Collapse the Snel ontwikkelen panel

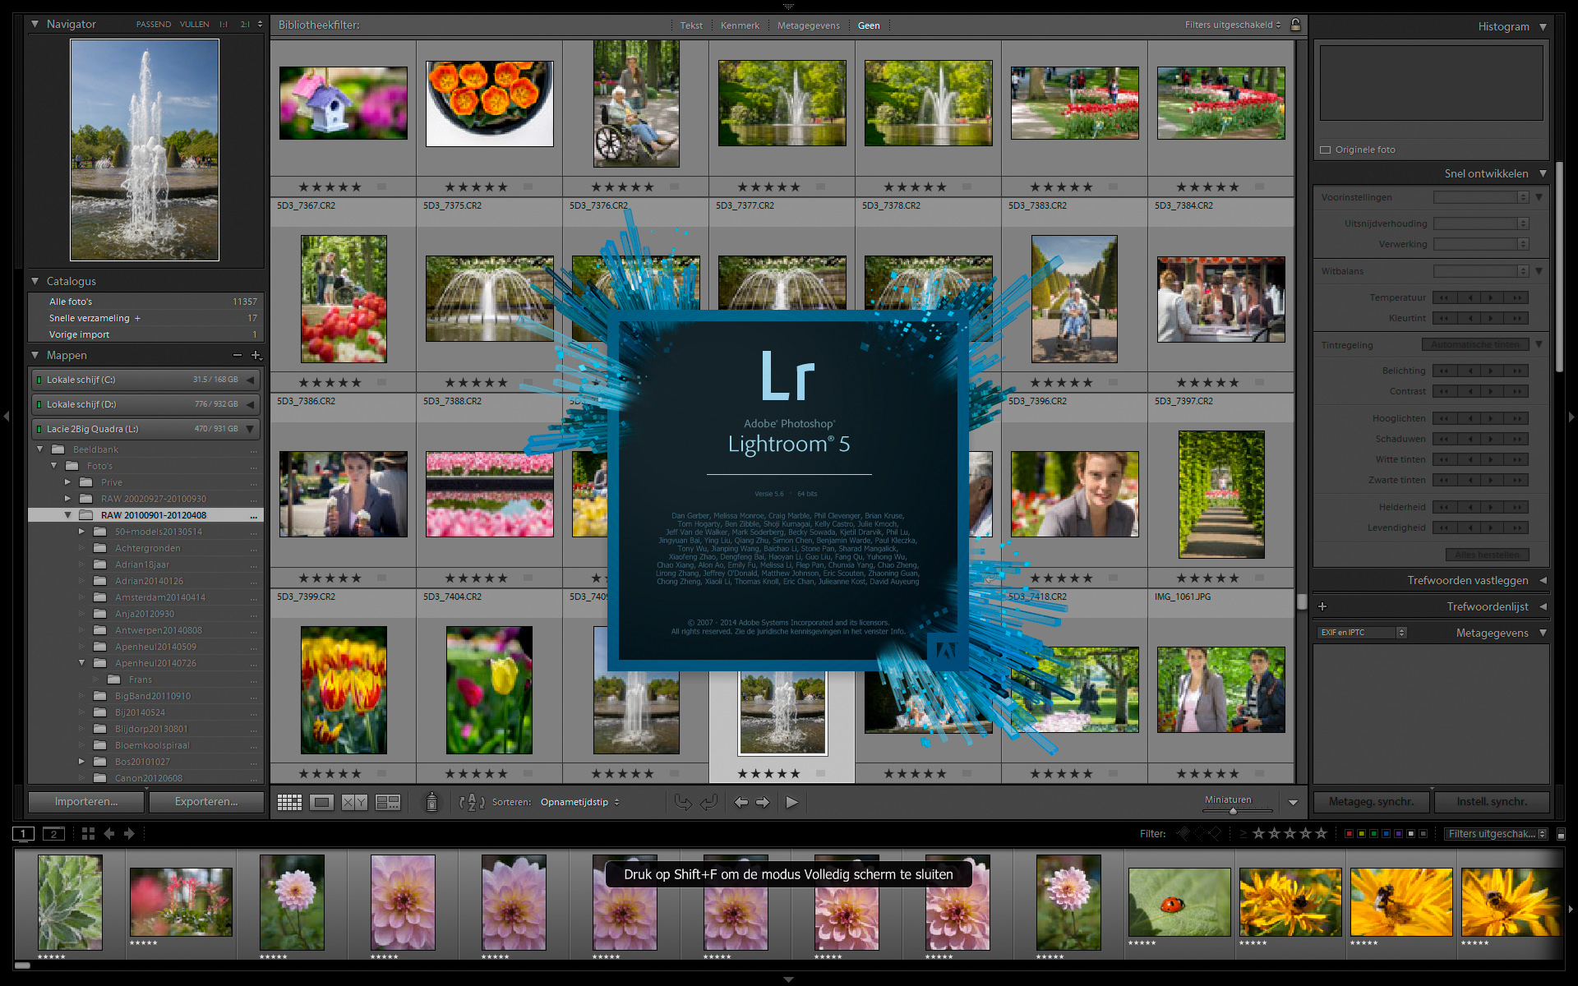(x=1543, y=173)
